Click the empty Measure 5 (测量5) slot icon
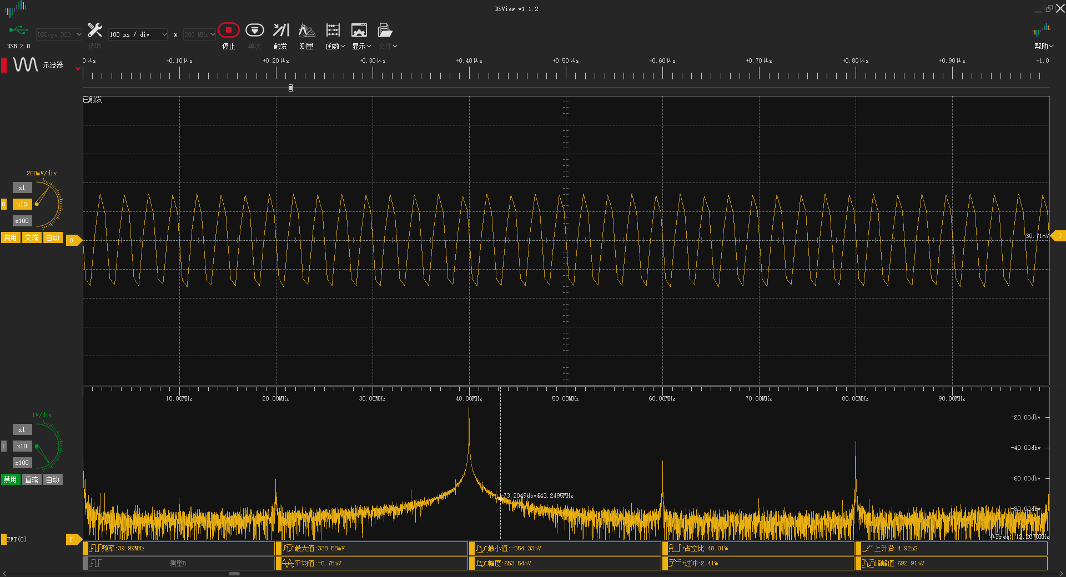Image resolution: width=1066 pixels, height=577 pixels. click(x=95, y=563)
